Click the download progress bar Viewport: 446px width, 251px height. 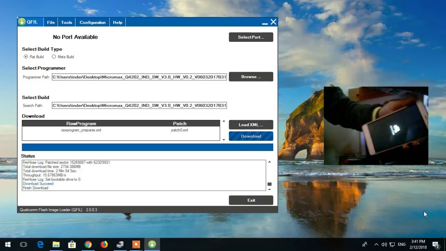pos(147,147)
